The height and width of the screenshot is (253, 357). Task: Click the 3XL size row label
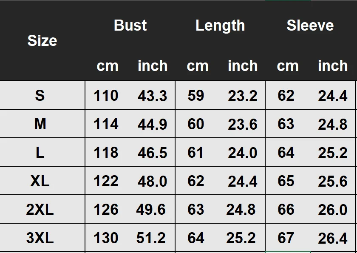pos(40,238)
